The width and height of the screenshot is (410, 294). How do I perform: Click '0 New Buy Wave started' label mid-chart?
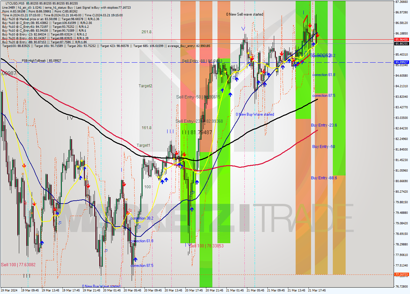pyautogui.click(x=255, y=114)
